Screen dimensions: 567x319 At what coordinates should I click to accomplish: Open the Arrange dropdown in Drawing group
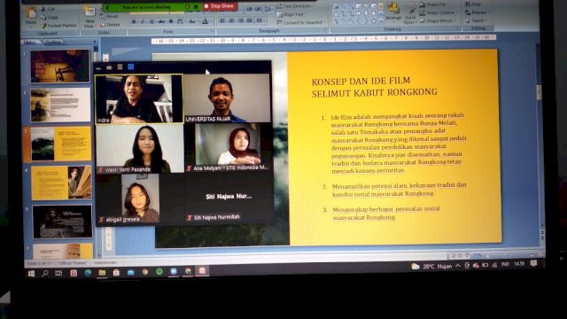393,12
